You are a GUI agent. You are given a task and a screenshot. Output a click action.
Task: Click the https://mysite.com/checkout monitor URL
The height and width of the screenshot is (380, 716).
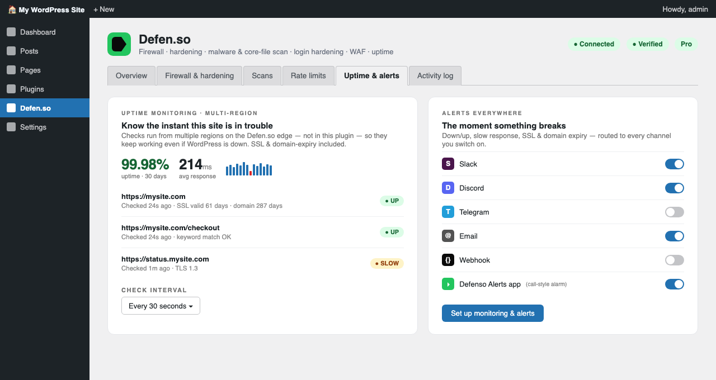[x=171, y=228]
